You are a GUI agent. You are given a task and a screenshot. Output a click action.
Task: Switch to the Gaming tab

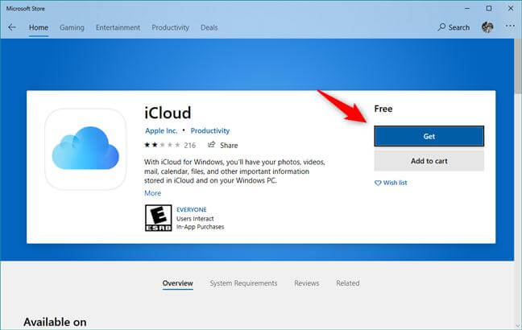point(71,27)
